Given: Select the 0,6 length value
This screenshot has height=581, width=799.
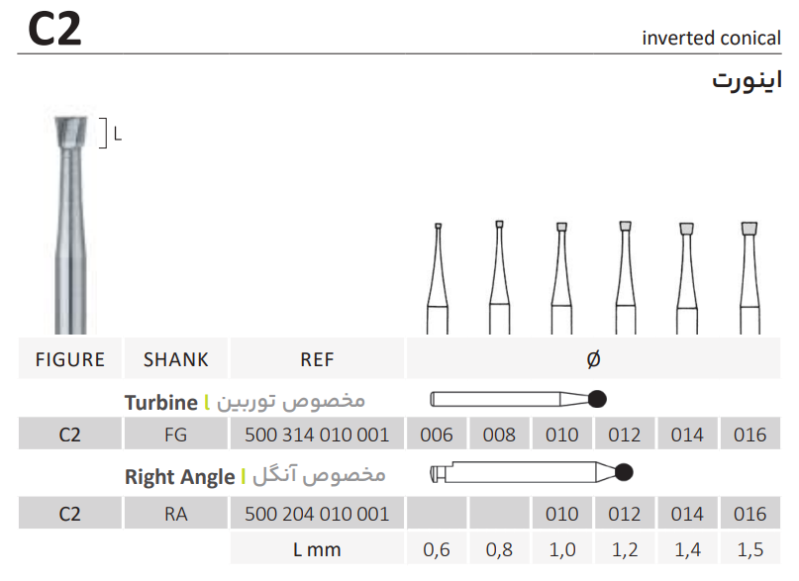Looking at the screenshot, I should 437,549.
